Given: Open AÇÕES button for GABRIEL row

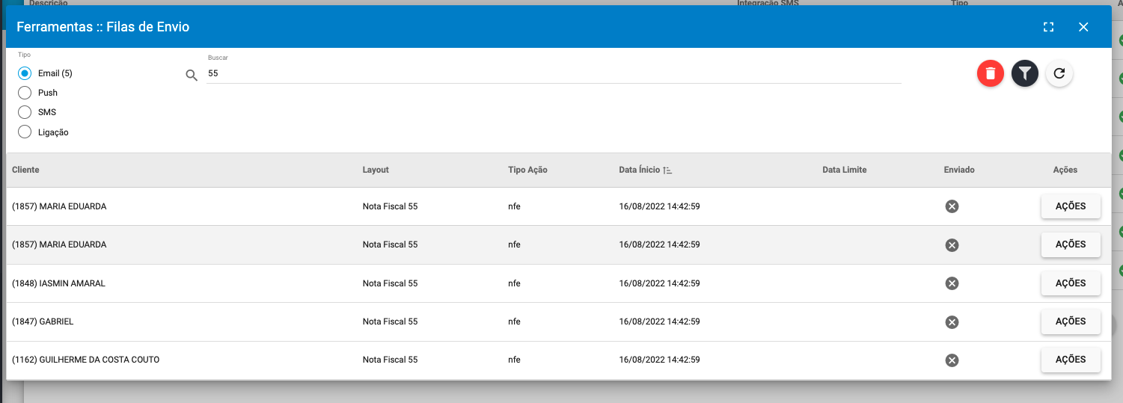Looking at the screenshot, I should (x=1071, y=322).
